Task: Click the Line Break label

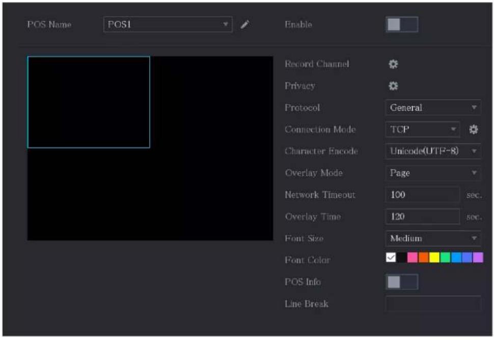Action: 307,304
